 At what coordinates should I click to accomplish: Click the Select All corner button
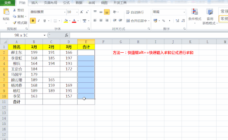(x=4, y=42)
